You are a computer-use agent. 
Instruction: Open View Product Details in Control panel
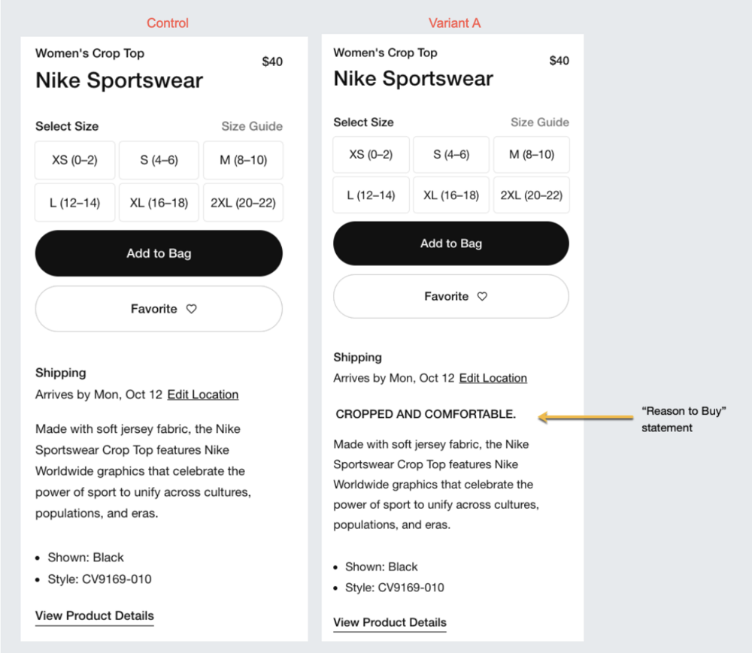click(95, 616)
